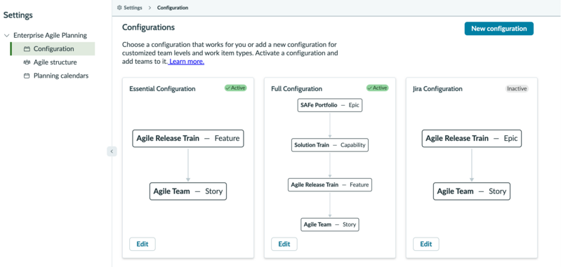Image resolution: width=561 pixels, height=267 pixels.
Task: Edit the Full Configuration
Action: (284, 244)
